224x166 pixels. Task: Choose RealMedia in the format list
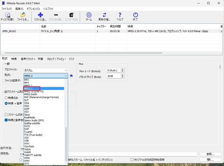pos(44,117)
